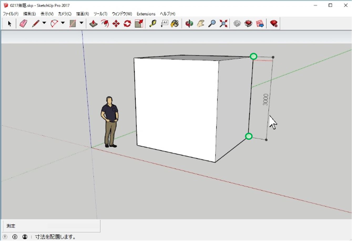
Task: Open the ヘルプ(H) menu
Action: [167, 14]
